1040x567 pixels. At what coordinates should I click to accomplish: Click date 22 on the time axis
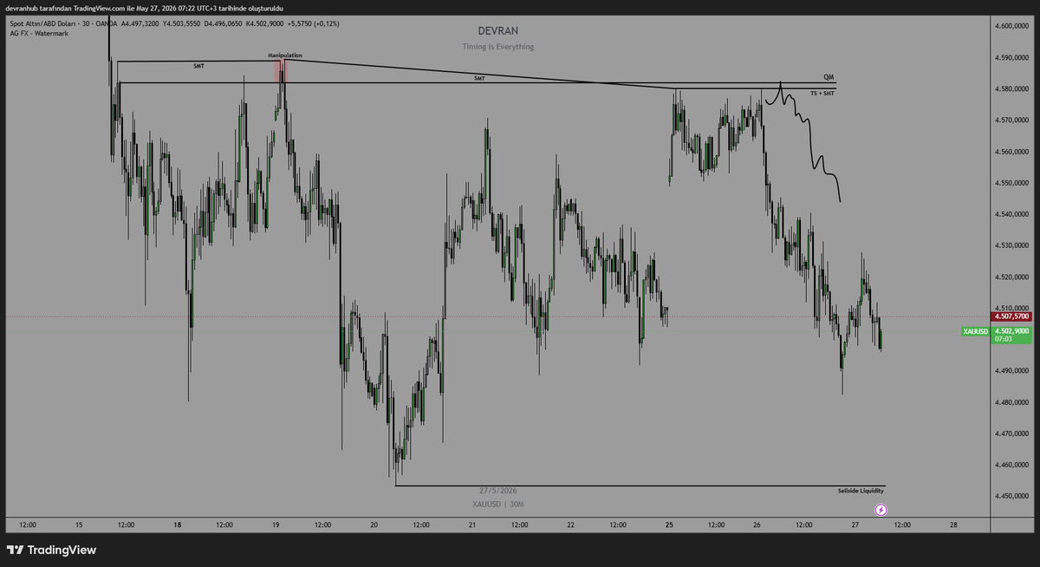click(570, 525)
